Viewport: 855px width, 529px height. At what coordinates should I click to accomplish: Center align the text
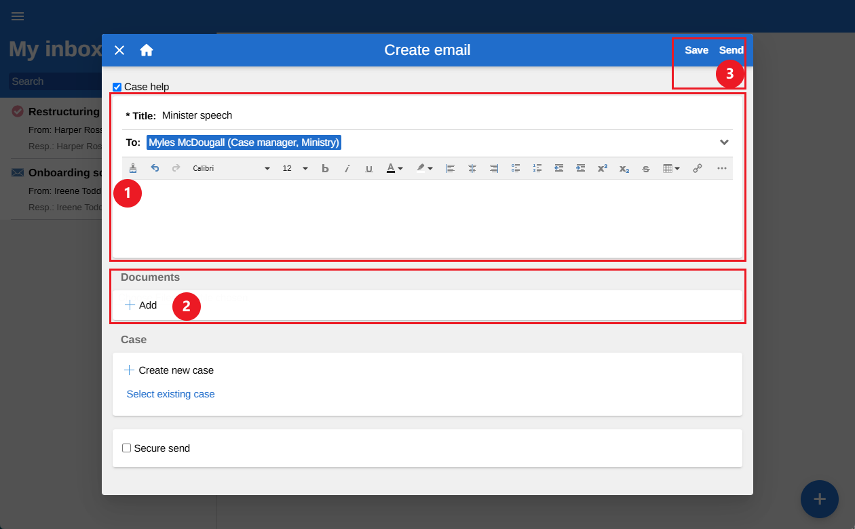472,168
